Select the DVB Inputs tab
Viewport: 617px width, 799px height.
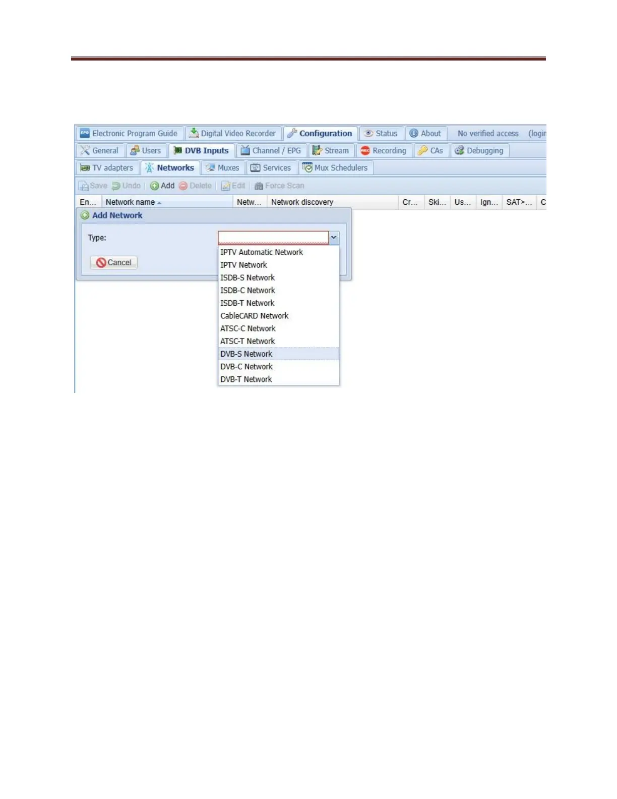click(x=201, y=151)
